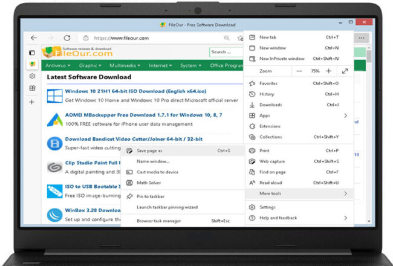The width and height of the screenshot is (393, 266).
Task: Click the gear icon in left sidebar
Action: pos(32,76)
